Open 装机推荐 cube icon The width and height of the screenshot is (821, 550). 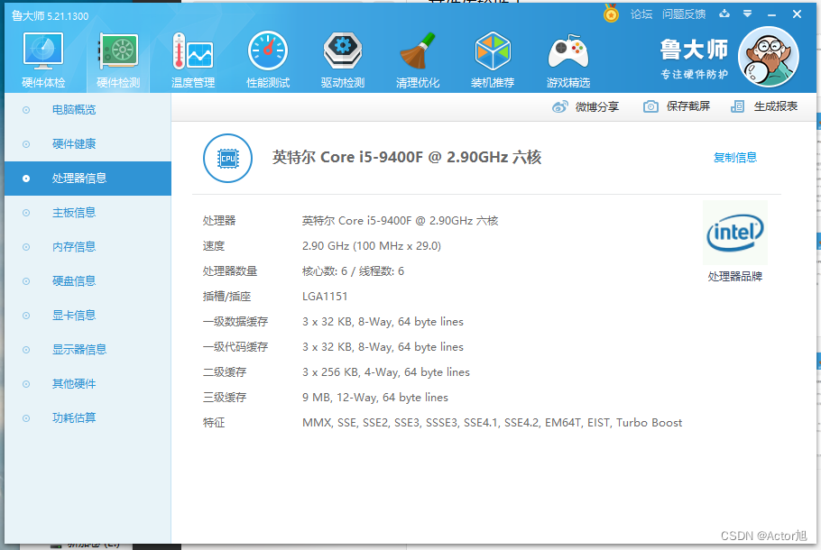493,50
